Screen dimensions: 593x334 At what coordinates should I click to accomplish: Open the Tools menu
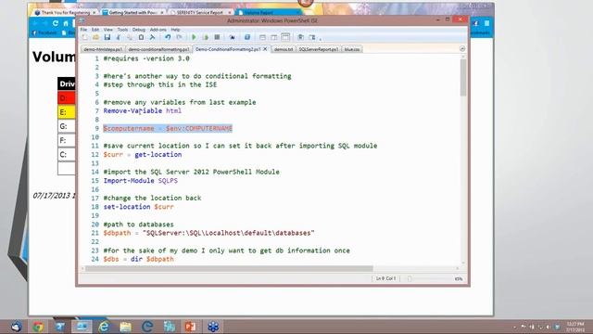point(122,30)
